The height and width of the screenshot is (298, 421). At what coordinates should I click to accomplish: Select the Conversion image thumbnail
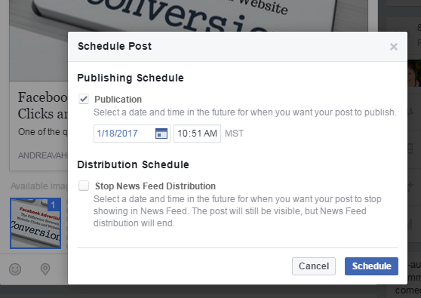click(35, 223)
